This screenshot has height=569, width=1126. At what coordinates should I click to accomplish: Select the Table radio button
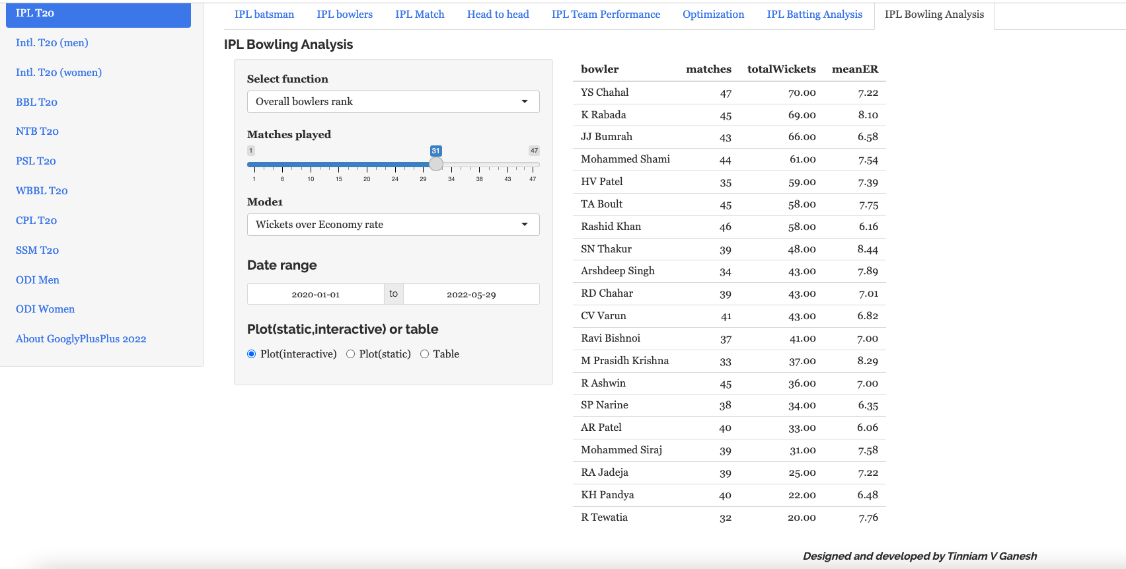pyautogui.click(x=425, y=354)
